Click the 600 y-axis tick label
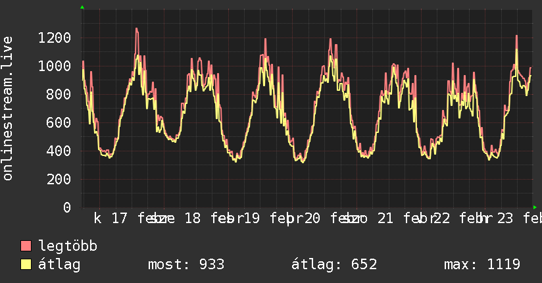 pyautogui.click(x=58, y=122)
